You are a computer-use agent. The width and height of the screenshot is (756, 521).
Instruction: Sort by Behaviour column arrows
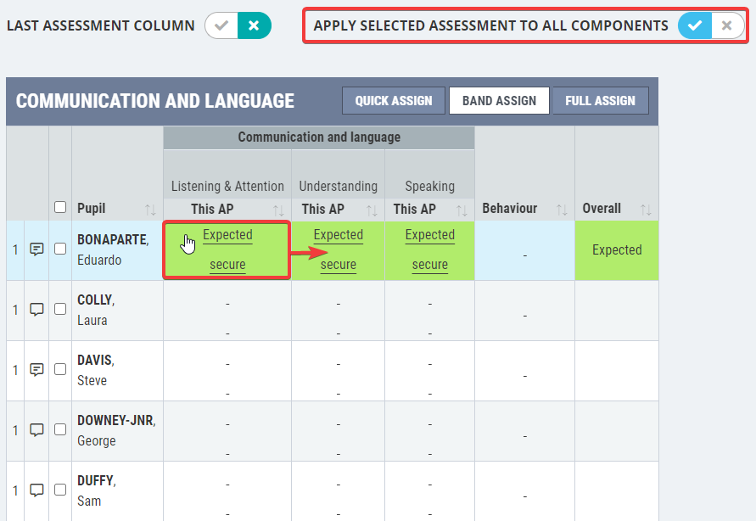562,210
